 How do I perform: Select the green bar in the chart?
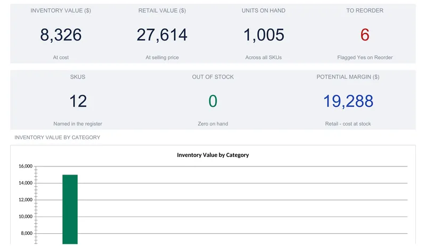70,209
